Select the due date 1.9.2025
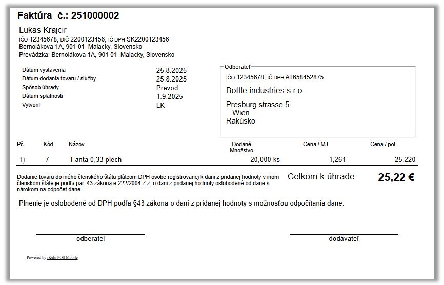 (x=169, y=96)
